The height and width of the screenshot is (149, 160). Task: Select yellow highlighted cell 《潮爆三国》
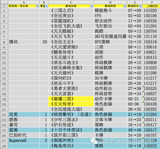(71, 99)
